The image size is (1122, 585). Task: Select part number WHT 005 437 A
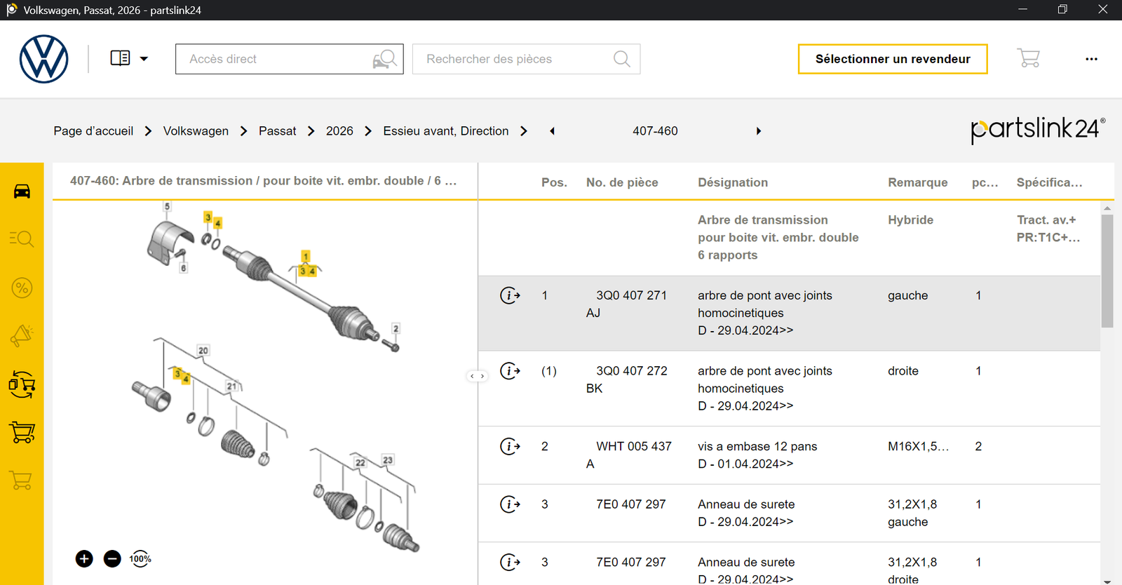point(629,455)
